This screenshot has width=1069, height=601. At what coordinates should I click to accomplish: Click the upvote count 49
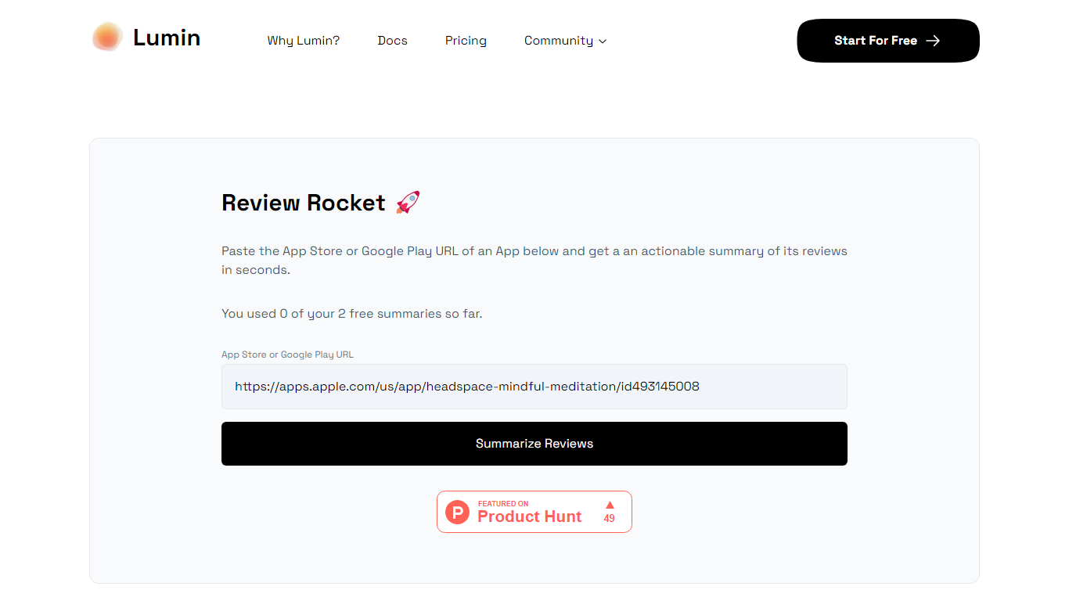point(609,519)
